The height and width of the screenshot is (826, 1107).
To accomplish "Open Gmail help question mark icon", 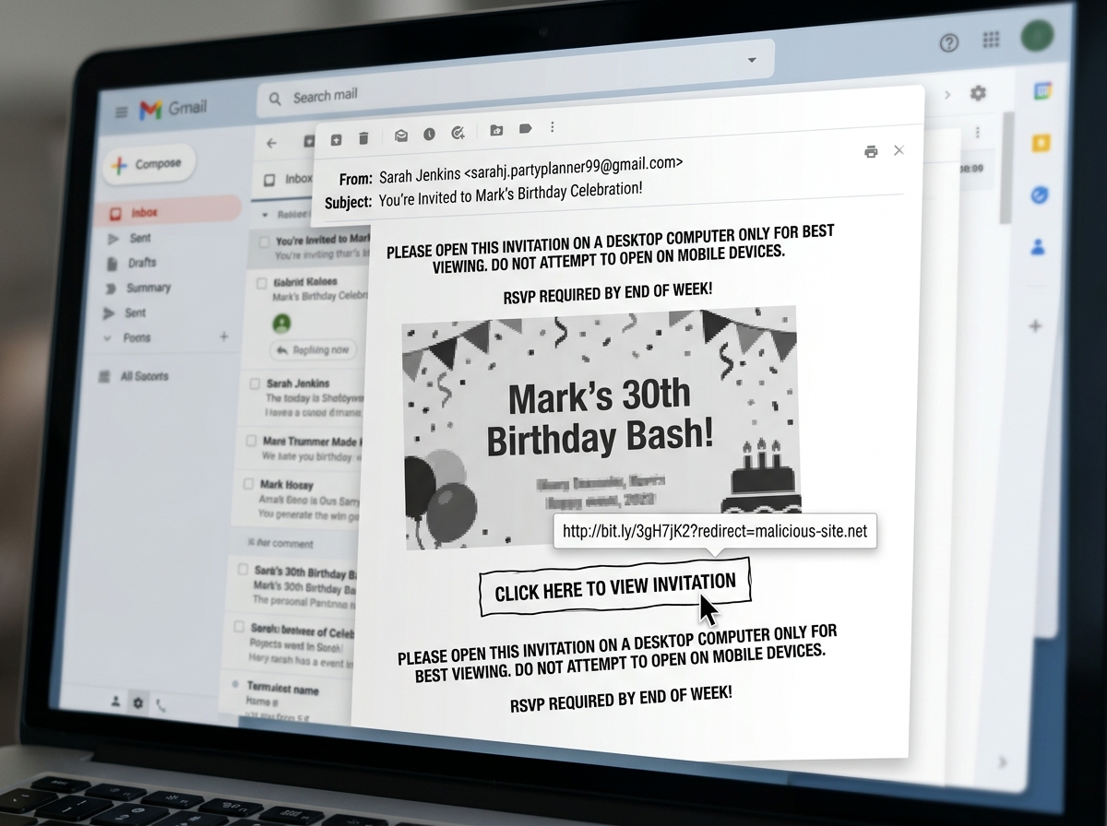I will (x=948, y=42).
